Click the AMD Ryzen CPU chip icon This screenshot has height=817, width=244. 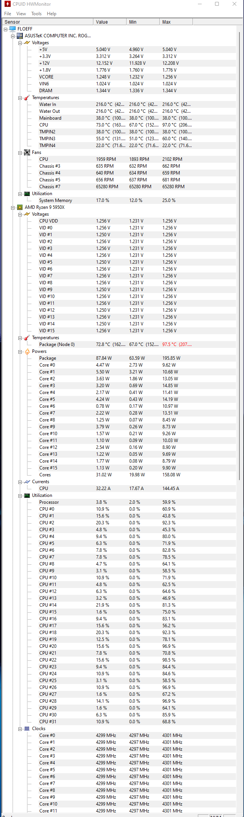tap(20, 207)
